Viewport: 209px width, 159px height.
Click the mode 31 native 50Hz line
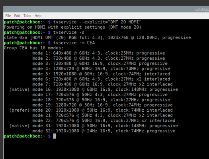pyautogui.click(x=94, y=126)
